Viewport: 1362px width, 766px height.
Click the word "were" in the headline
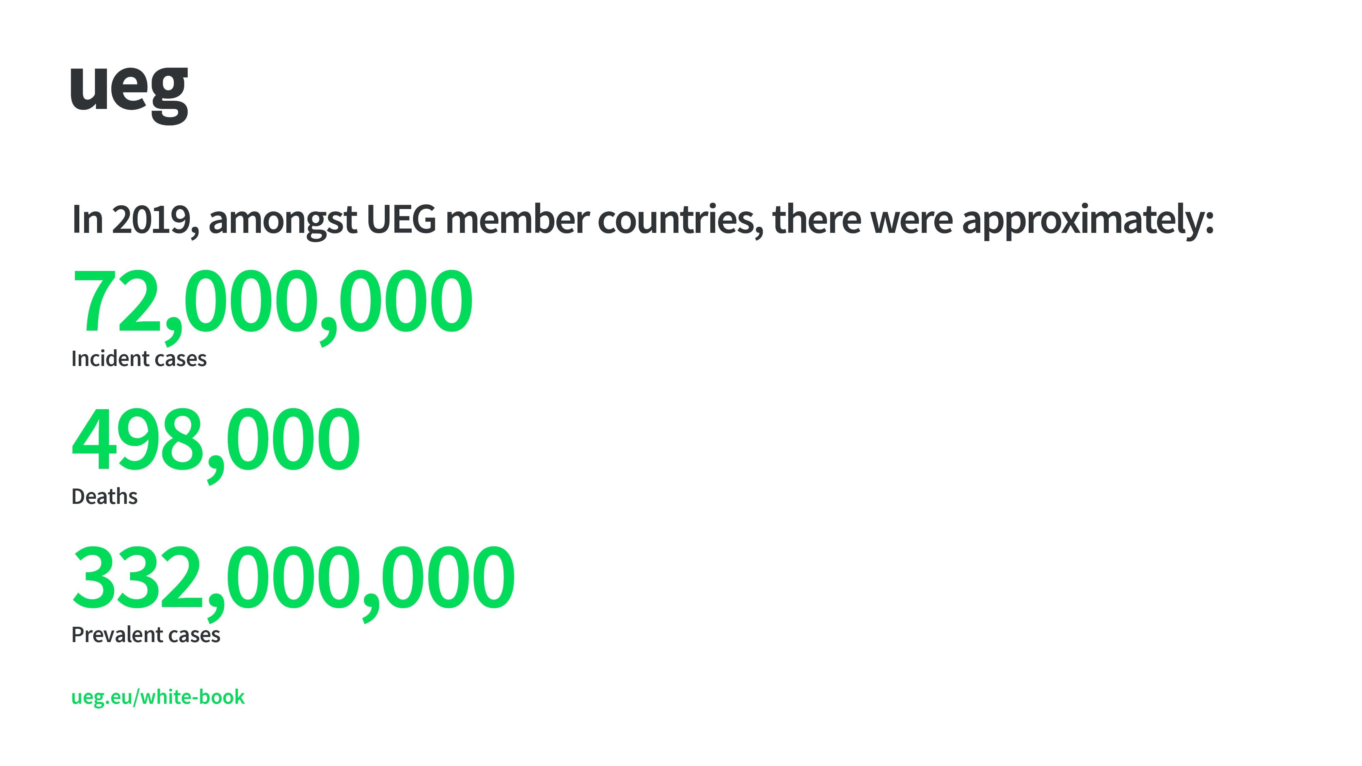[x=912, y=219]
